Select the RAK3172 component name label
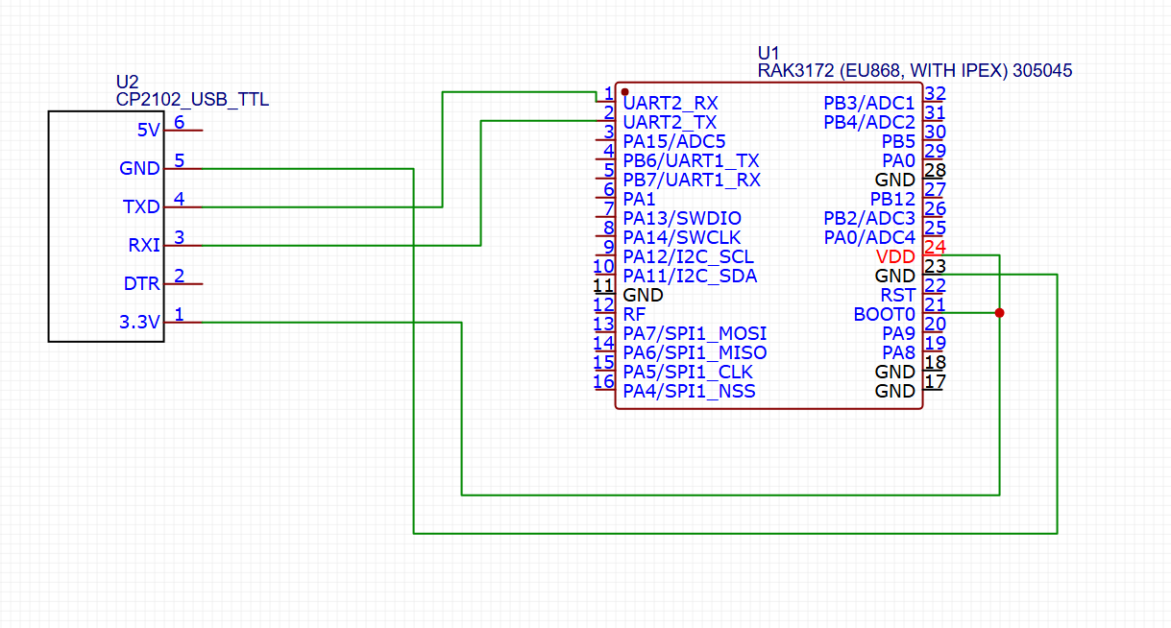Image resolution: width=1171 pixels, height=628 pixels. [915, 71]
